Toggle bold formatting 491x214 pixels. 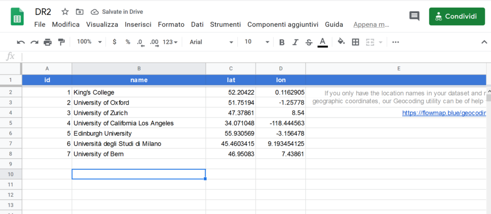click(x=281, y=42)
